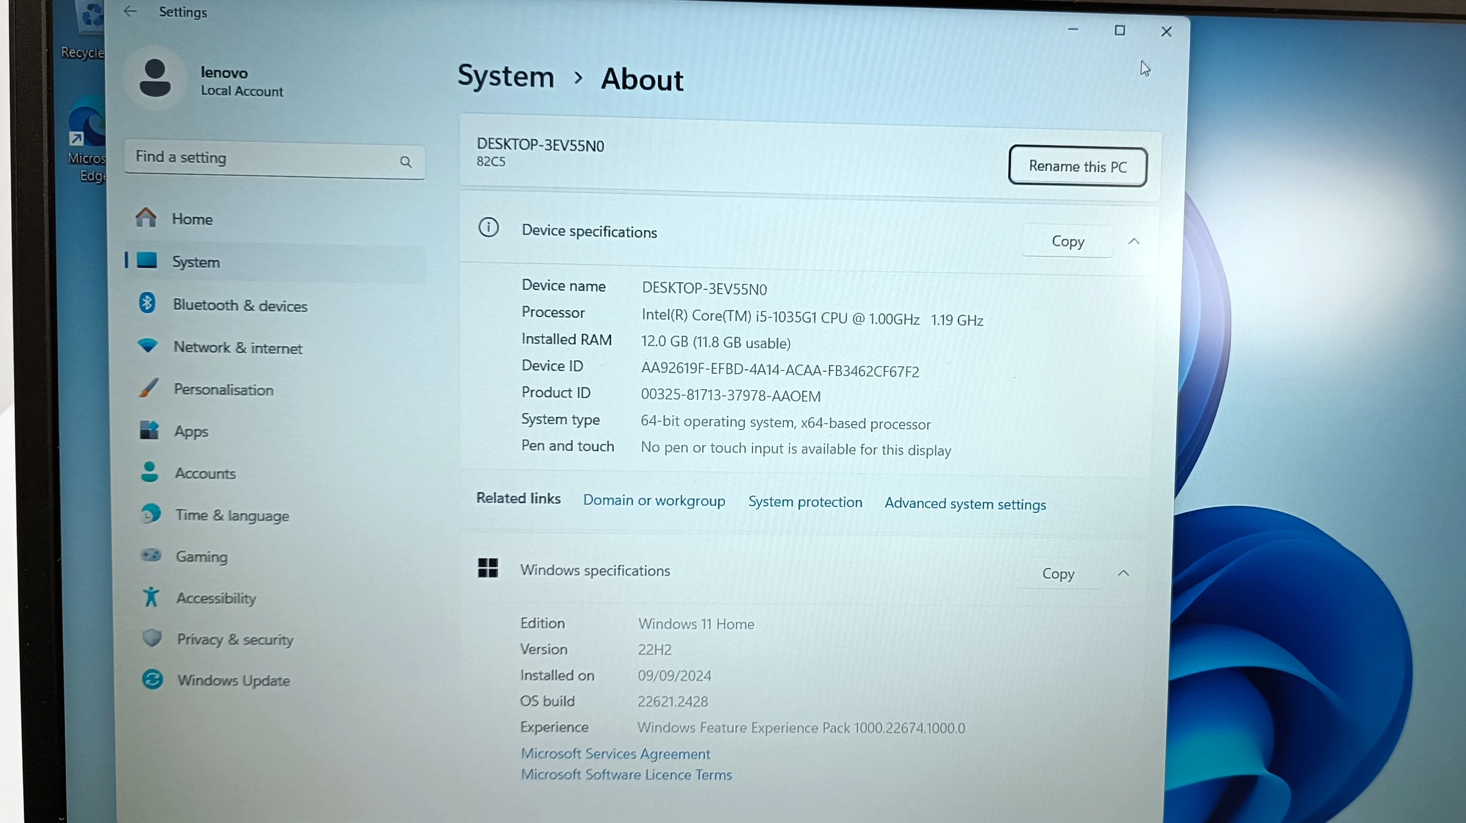Close the Settings window
This screenshot has height=823, width=1466.
tap(1166, 31)
